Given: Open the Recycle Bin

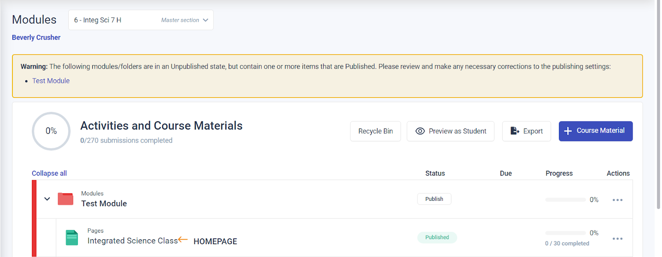Looking at the screenshot, I should [x=375, y=131].
